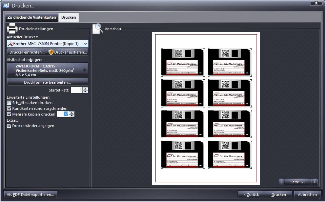Click the Kopien count field showing 12

point(63,114)
